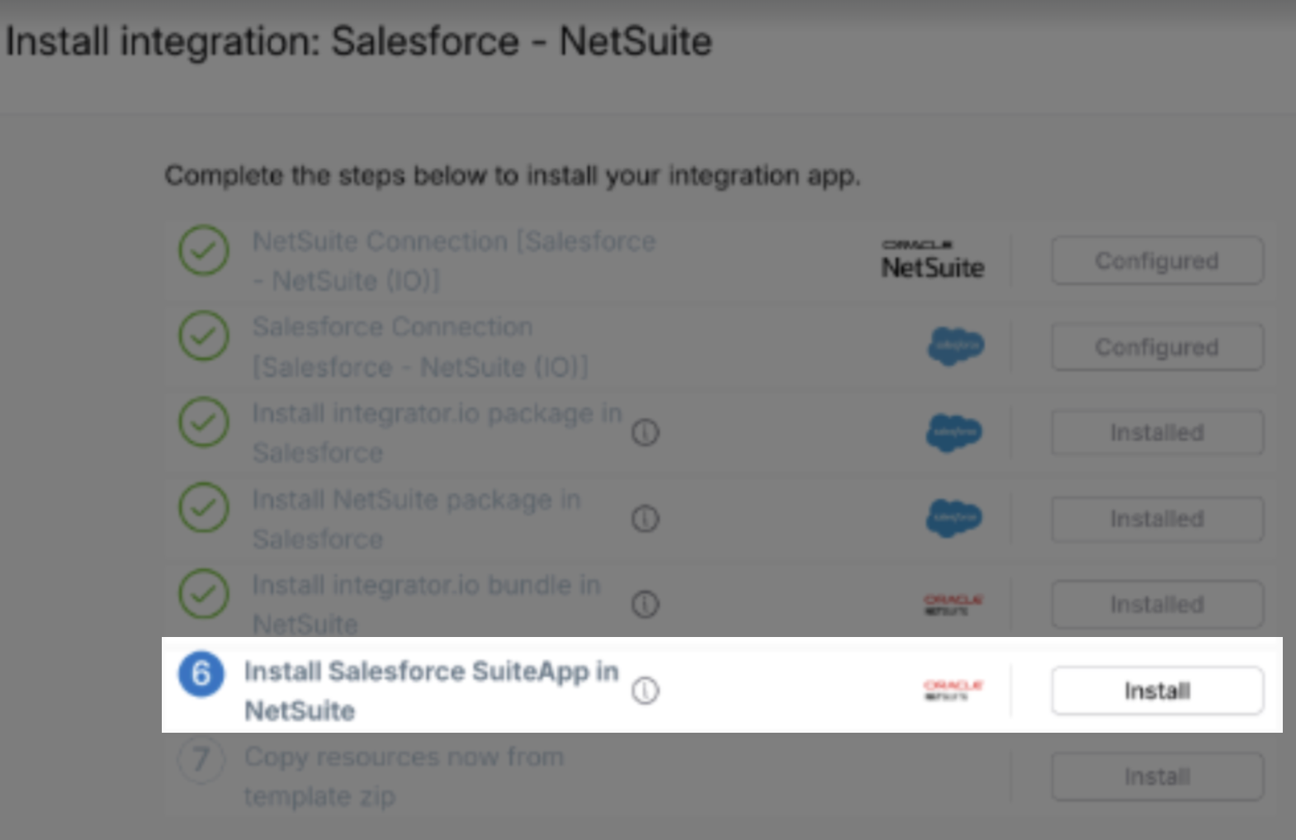Click the step 7 number circle
The height and width of the screenshot is (840, 1296).
pyautogui.click(x=201, y=760)
